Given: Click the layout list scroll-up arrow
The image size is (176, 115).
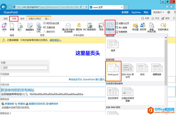Looking at the screenshot, I should (x=166, y=38).
